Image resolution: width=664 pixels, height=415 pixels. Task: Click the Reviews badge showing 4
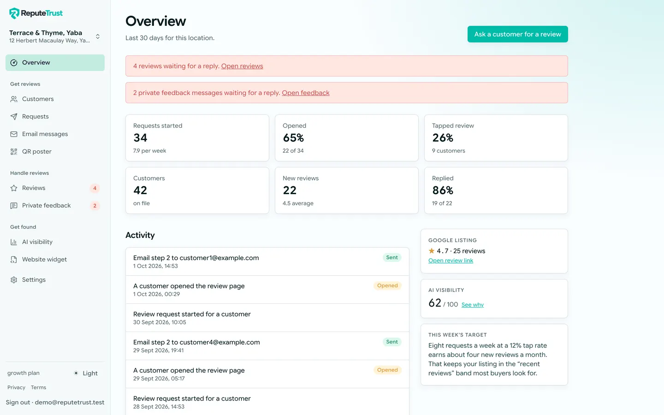pos(95,188)
